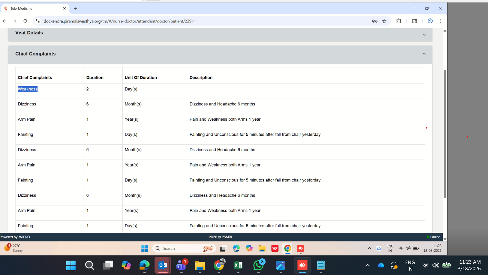
Task: Expand the Visit Details section
Action: [x=424, y=35]
